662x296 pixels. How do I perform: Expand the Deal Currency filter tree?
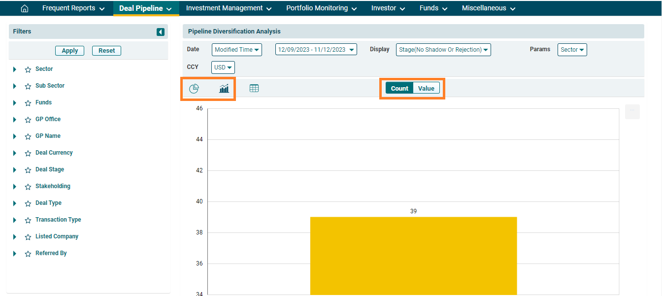click(x=15, y=153)
